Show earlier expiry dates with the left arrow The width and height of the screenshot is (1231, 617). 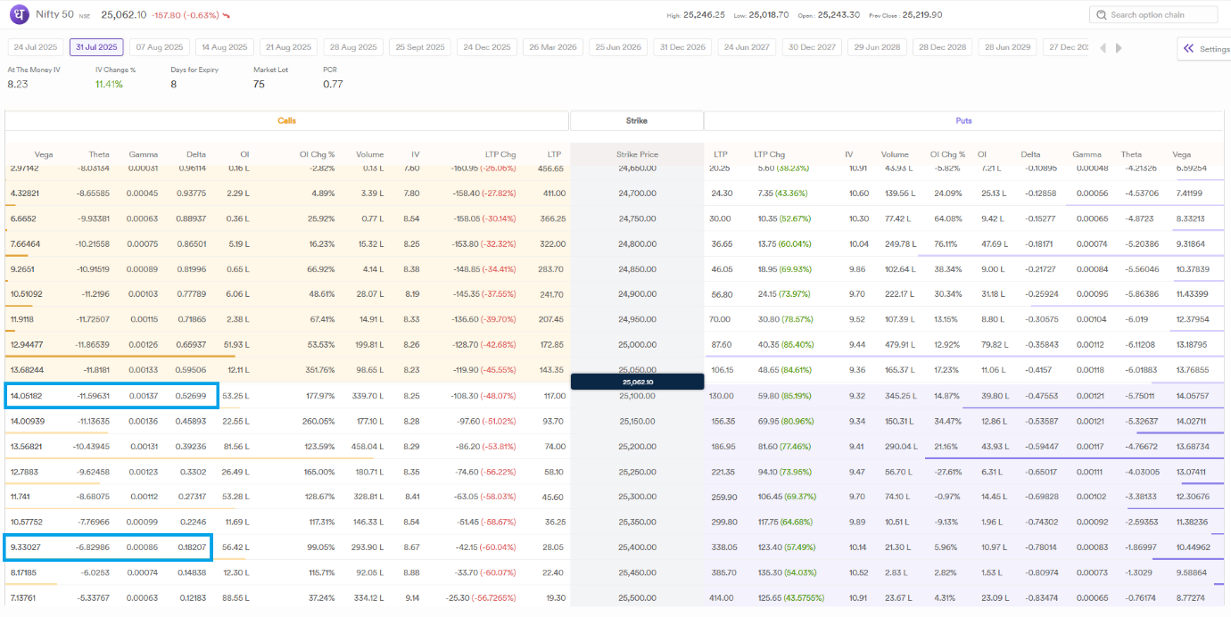[x=1103, y=48]
